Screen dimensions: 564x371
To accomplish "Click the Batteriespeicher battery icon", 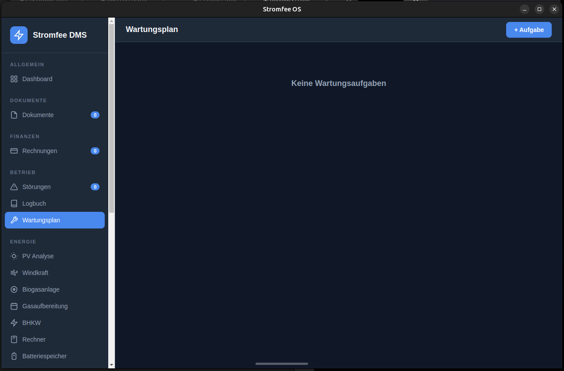I will tap(14, 356).
